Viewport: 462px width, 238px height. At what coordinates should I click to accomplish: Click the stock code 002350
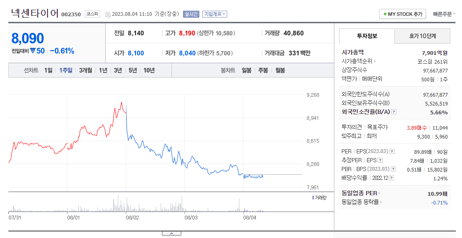[x=71, y=14]
